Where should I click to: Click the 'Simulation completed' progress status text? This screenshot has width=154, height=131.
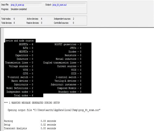tap(19, 9)
